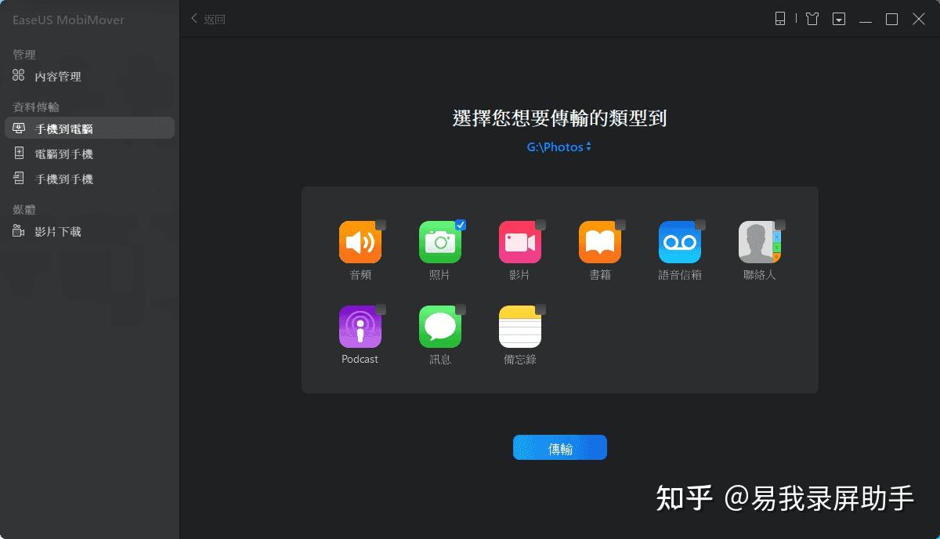Click the 備忘錄 notes icon

point(520,327)
